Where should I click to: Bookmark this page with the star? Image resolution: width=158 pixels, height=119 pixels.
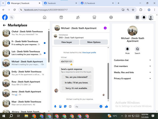coord(133,10)
